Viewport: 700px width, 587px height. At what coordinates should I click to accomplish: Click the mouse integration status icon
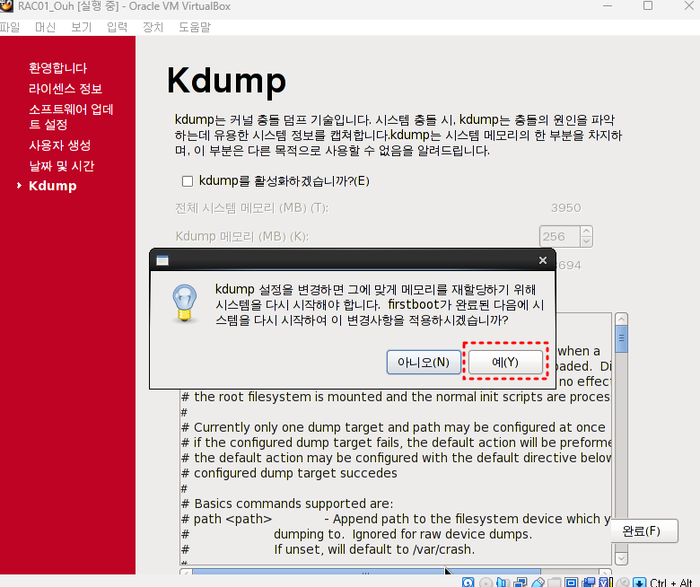tap(623, 583)
